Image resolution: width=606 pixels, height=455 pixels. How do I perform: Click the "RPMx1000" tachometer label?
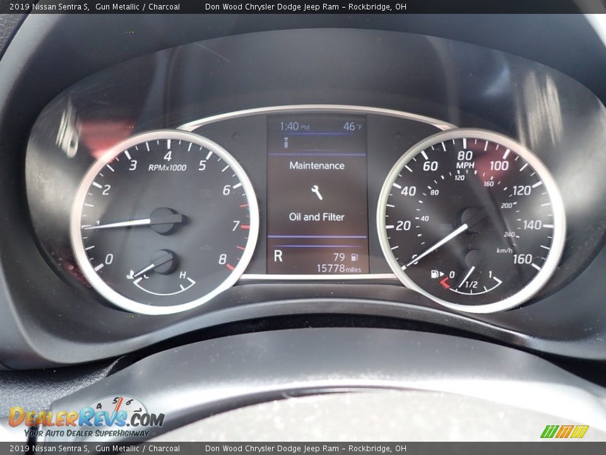(167, 167)
